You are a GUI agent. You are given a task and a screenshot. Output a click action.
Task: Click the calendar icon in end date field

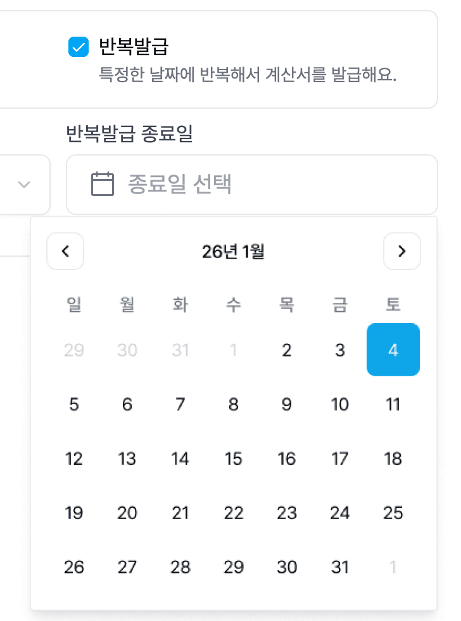click(x=103, y=184)
